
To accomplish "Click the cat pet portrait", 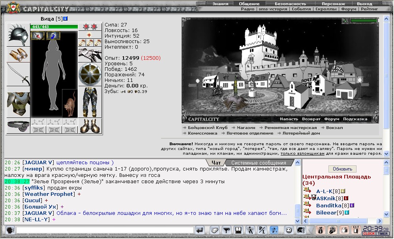I will (70, 103).
